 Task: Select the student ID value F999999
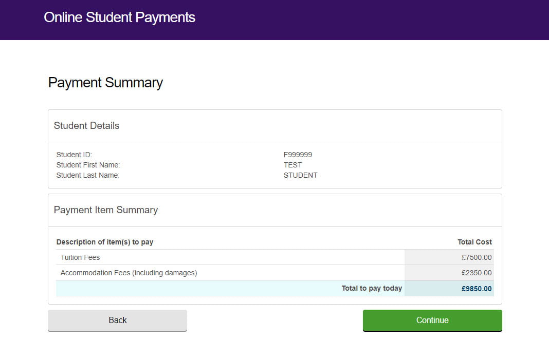click(x=298, y=155)
